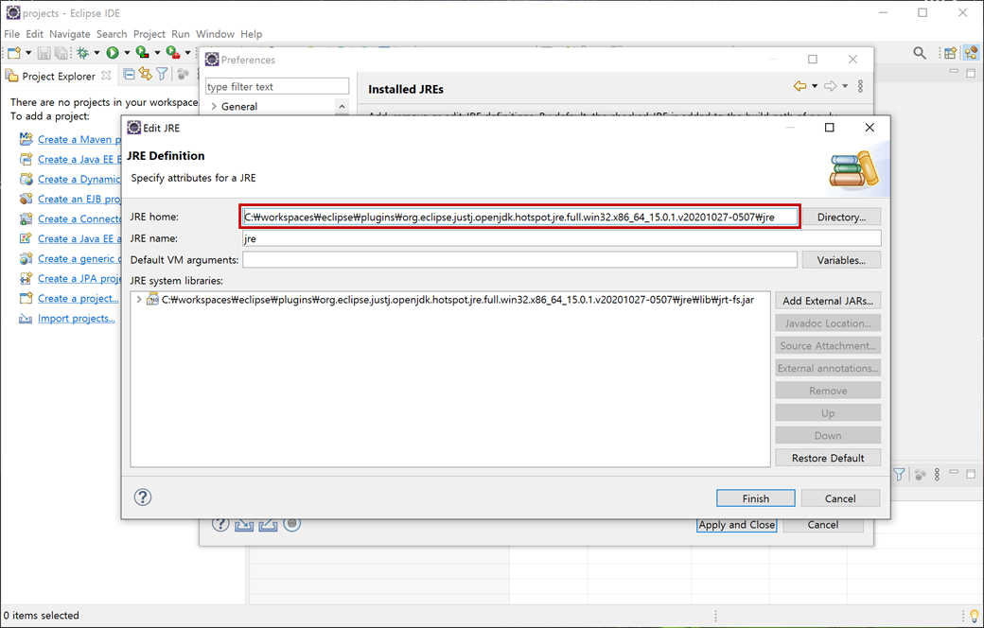Open the New wizard dropdown arrow

[27, 53]
